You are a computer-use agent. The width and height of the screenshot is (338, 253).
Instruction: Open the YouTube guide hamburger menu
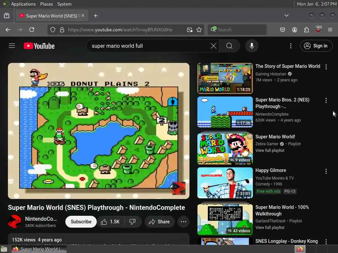point(12,46)
